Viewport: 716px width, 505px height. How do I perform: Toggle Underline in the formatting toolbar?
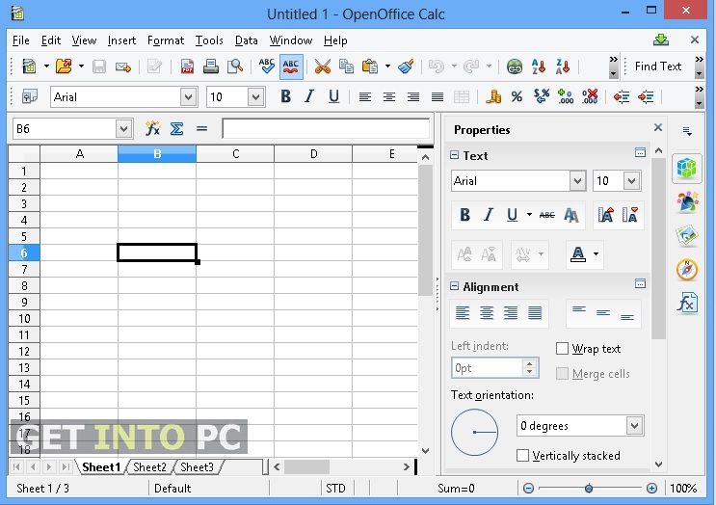point(333,96)
